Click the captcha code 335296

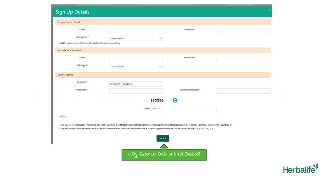pos(157,101)
